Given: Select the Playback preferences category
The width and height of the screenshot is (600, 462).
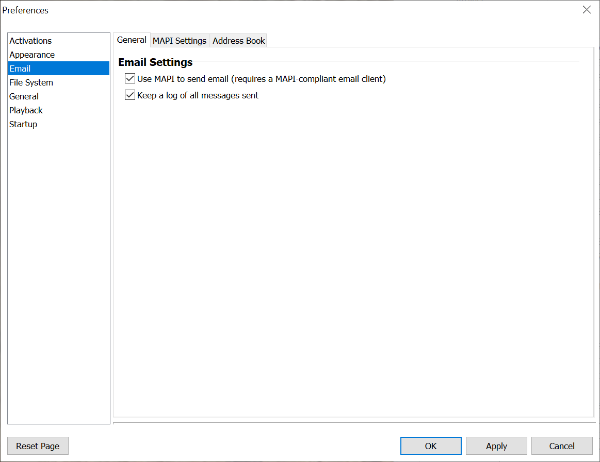Looking at the screenshot, I should 26,110.
